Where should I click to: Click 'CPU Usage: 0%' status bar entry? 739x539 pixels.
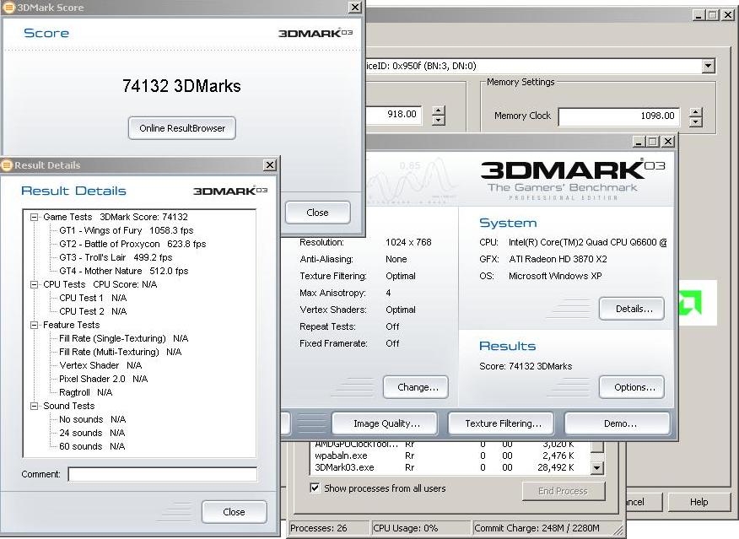coord(405,528)
